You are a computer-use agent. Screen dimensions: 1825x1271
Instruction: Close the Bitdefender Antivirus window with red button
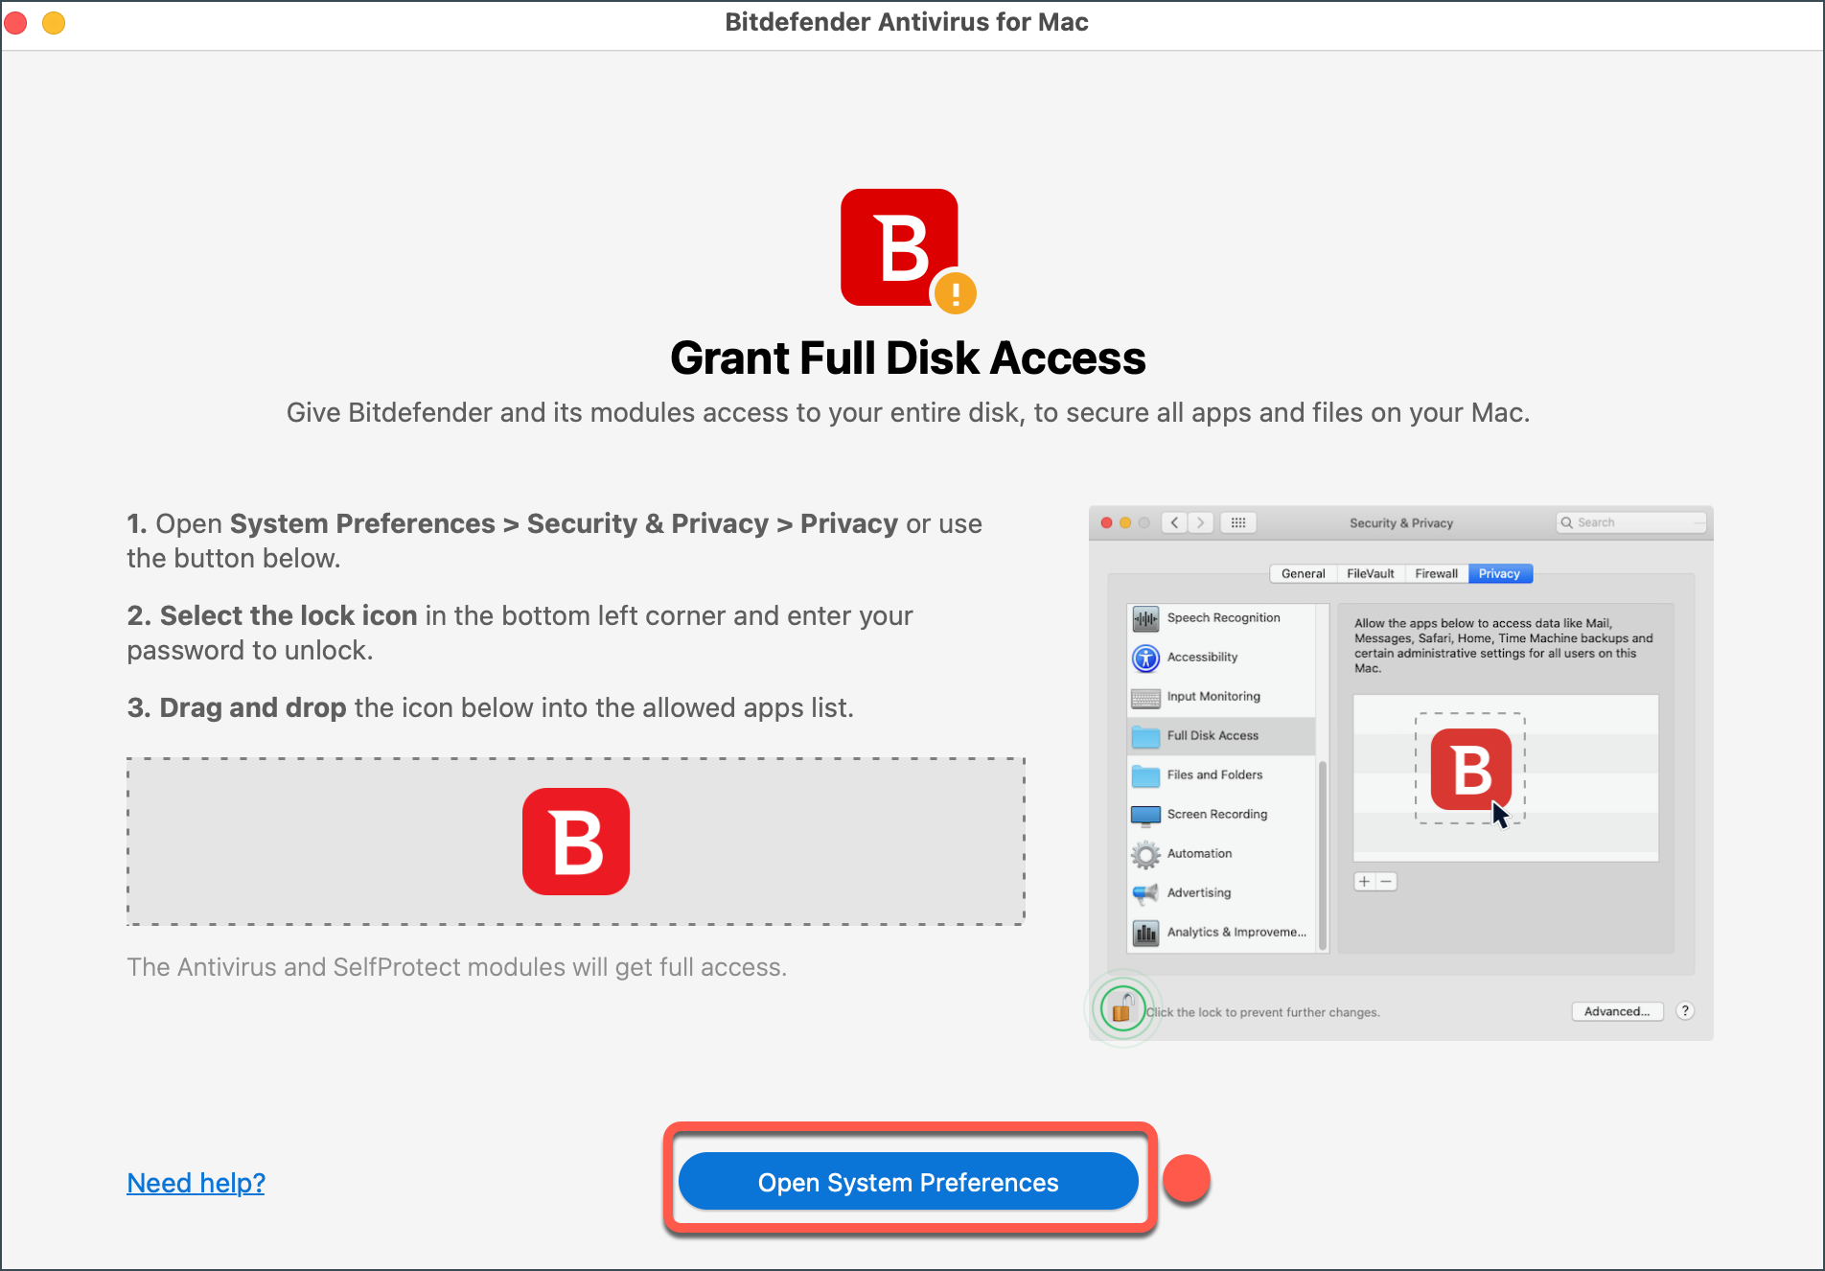pos(15,22)
